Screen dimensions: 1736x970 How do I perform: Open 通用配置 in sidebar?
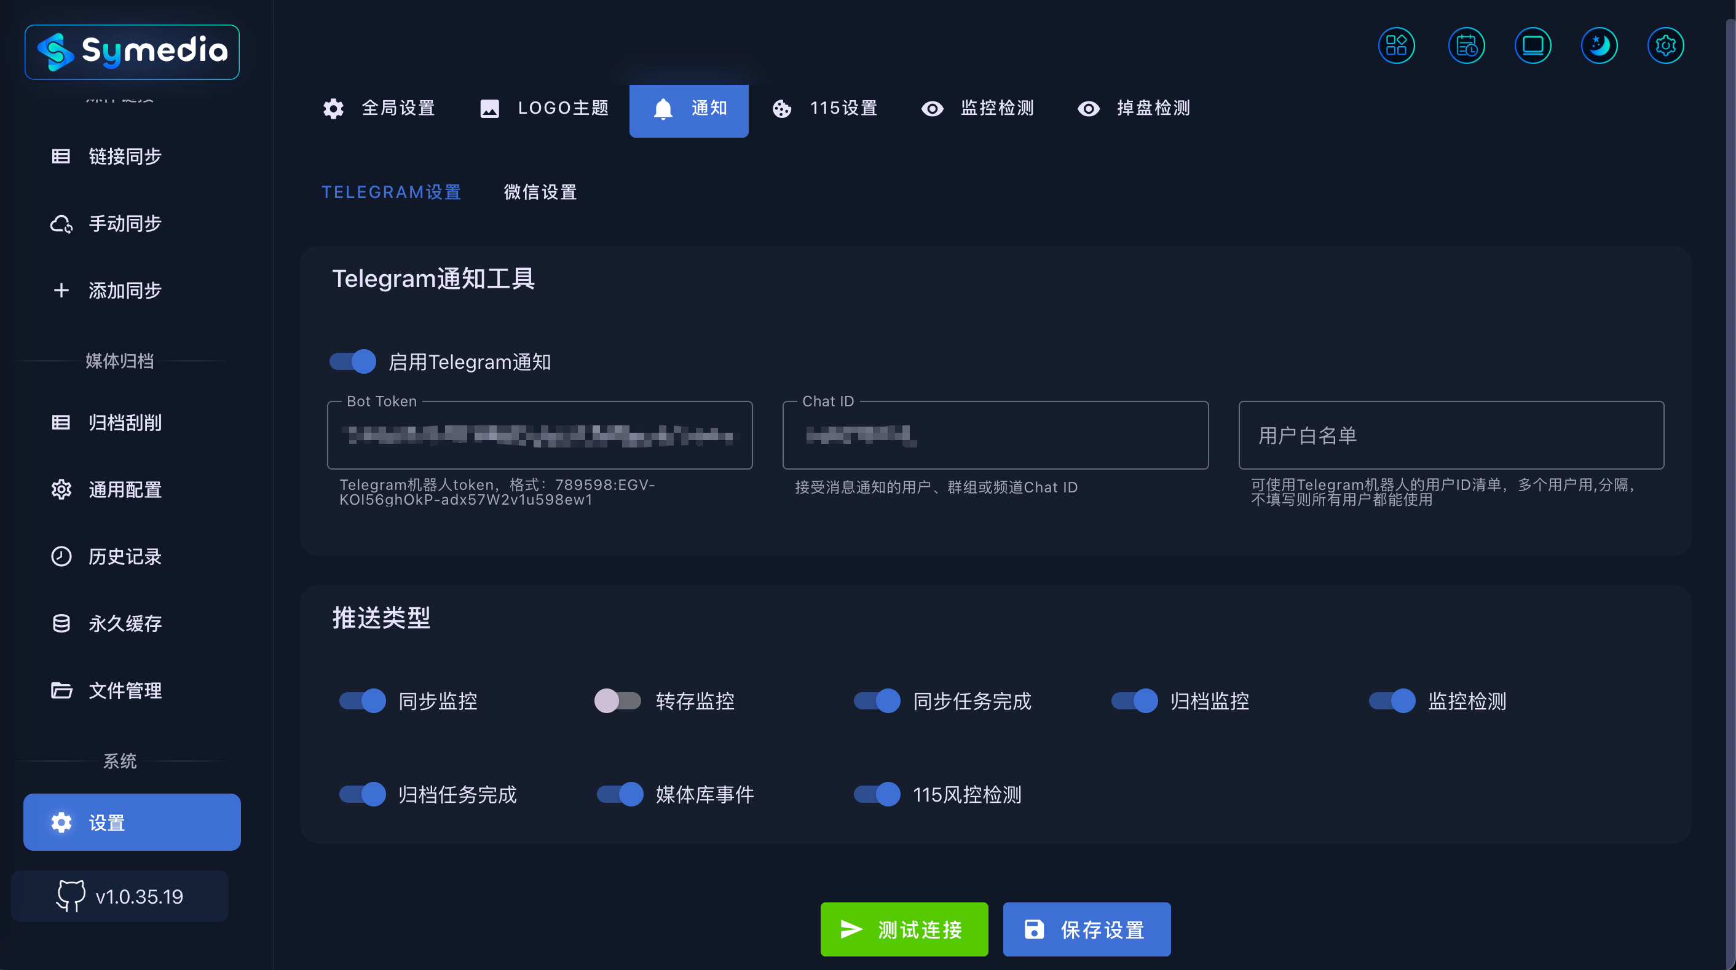pos(132,489)
